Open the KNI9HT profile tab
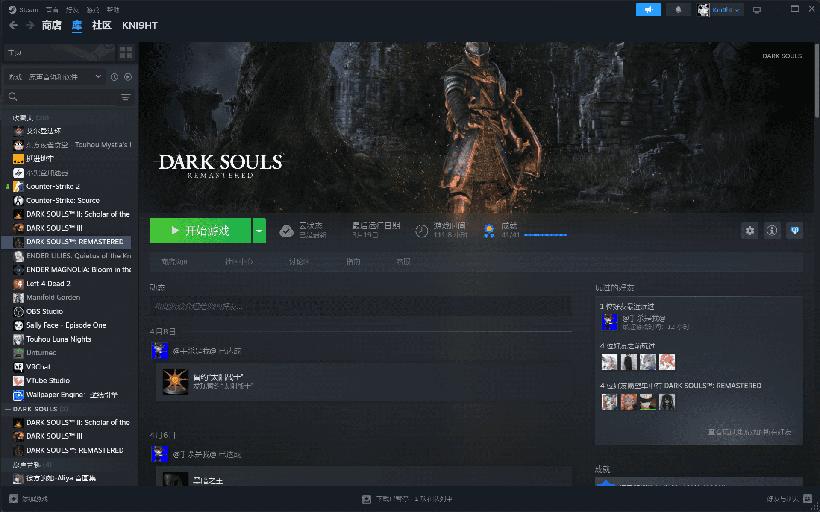 (140, 25)
